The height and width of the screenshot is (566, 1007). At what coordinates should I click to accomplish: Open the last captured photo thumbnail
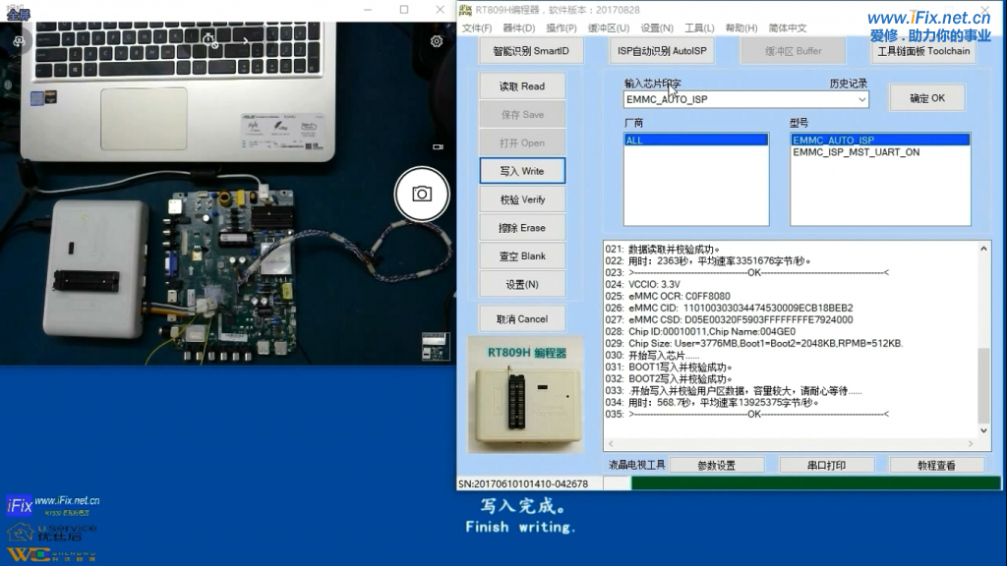(x=435, y=347)
